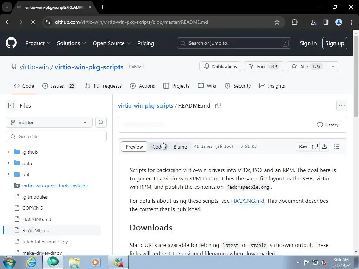Stop loading the page
359x269 pixels.
33,22
